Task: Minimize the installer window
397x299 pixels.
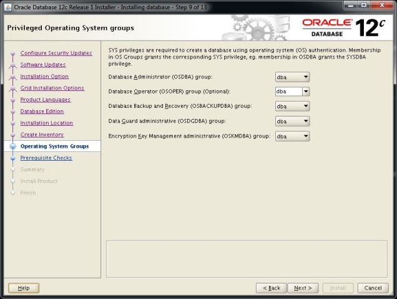Action: click(351, 6)
